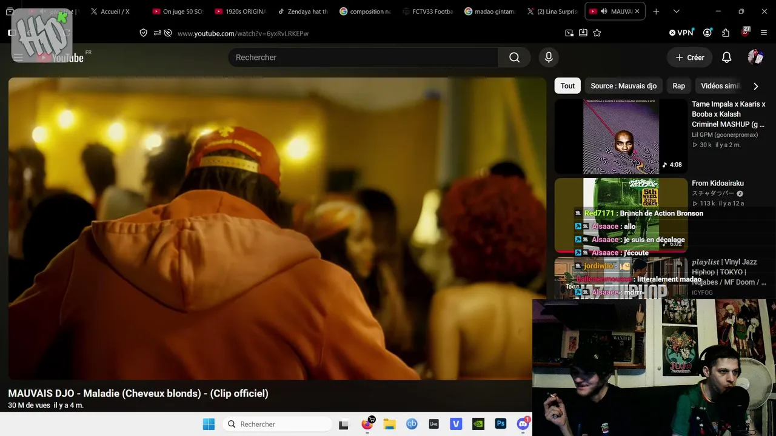Screen dimensions: 776x436
Task: Click the '30 M de vues' view count text
Action: (29, 405)
